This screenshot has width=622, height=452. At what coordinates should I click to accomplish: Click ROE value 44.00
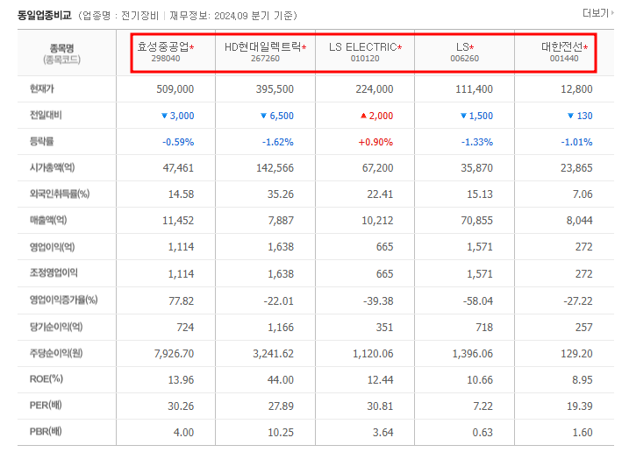click(x=281, y=380)
